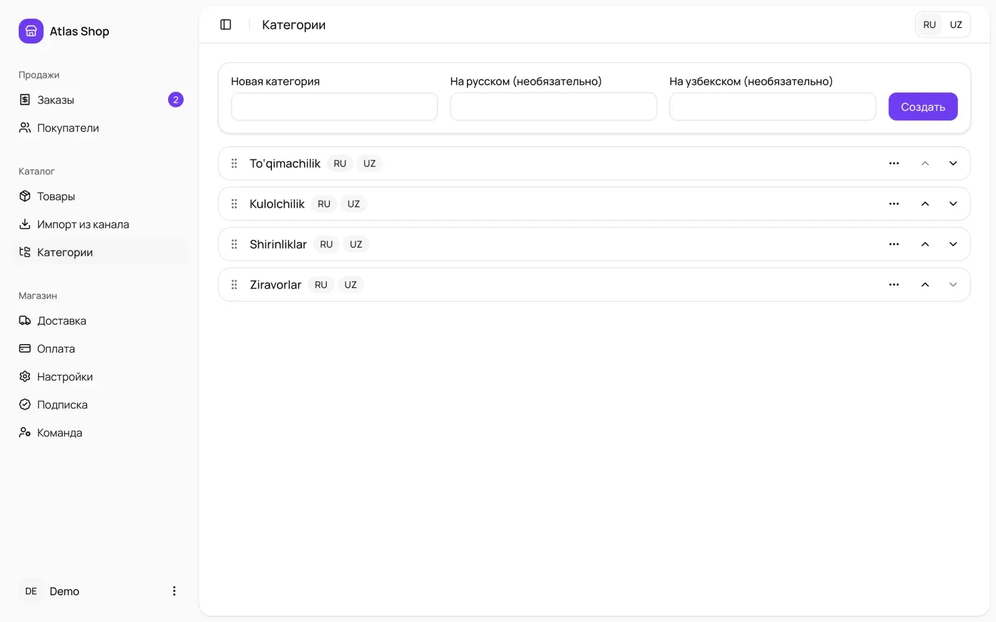Open more options for Ziravorlar
Viewport: 996px width, 622px height.
tap(894, 285)
